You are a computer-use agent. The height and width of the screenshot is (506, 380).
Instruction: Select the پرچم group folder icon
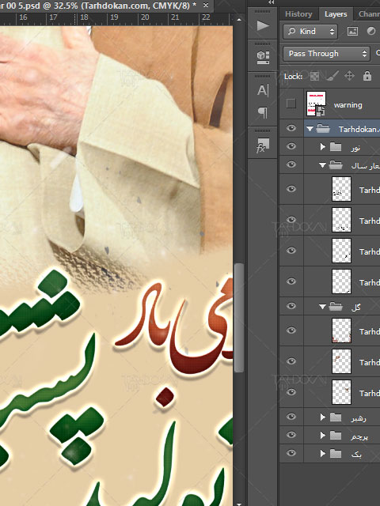click(336, 436)
